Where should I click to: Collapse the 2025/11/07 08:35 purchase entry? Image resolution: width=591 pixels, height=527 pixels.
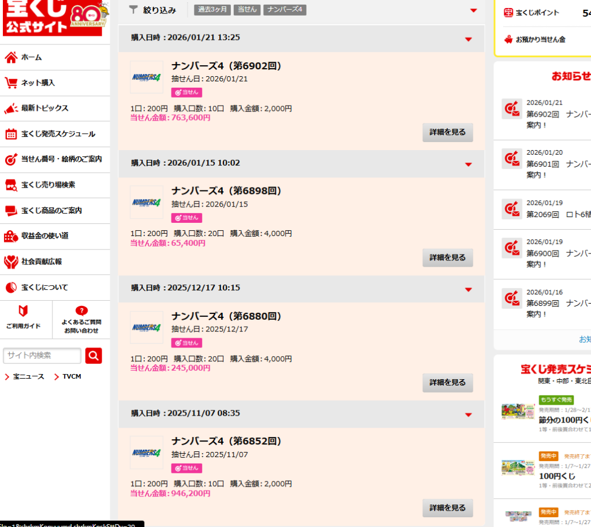pos(468,414)
